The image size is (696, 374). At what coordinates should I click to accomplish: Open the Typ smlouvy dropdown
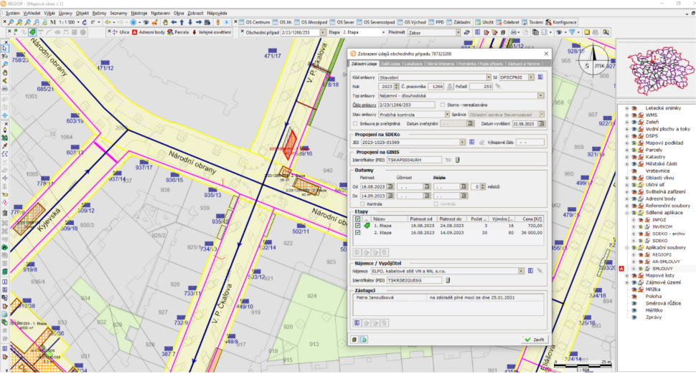click(x=540, y=95)
